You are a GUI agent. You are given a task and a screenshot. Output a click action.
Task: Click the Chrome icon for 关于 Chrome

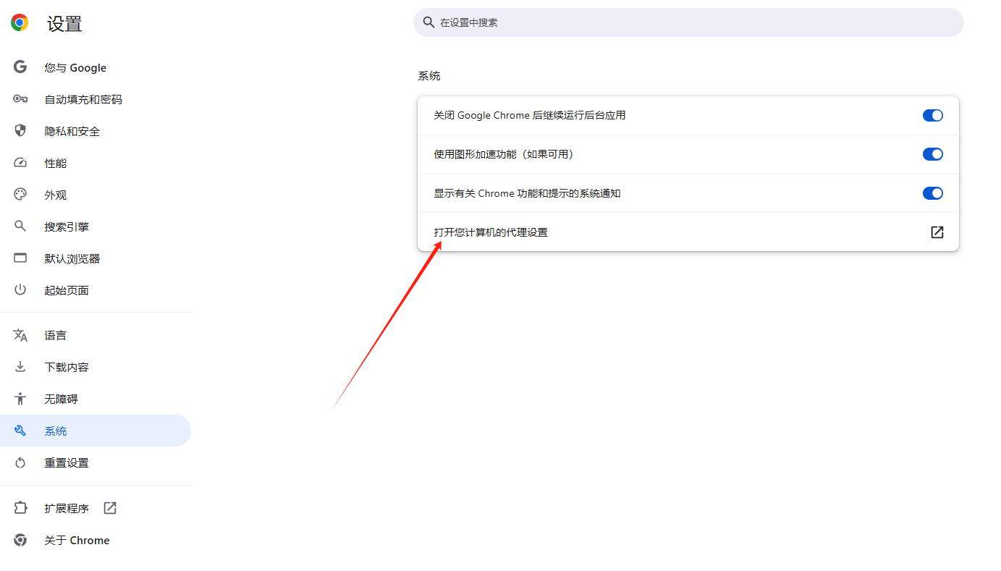click(20, 540)
